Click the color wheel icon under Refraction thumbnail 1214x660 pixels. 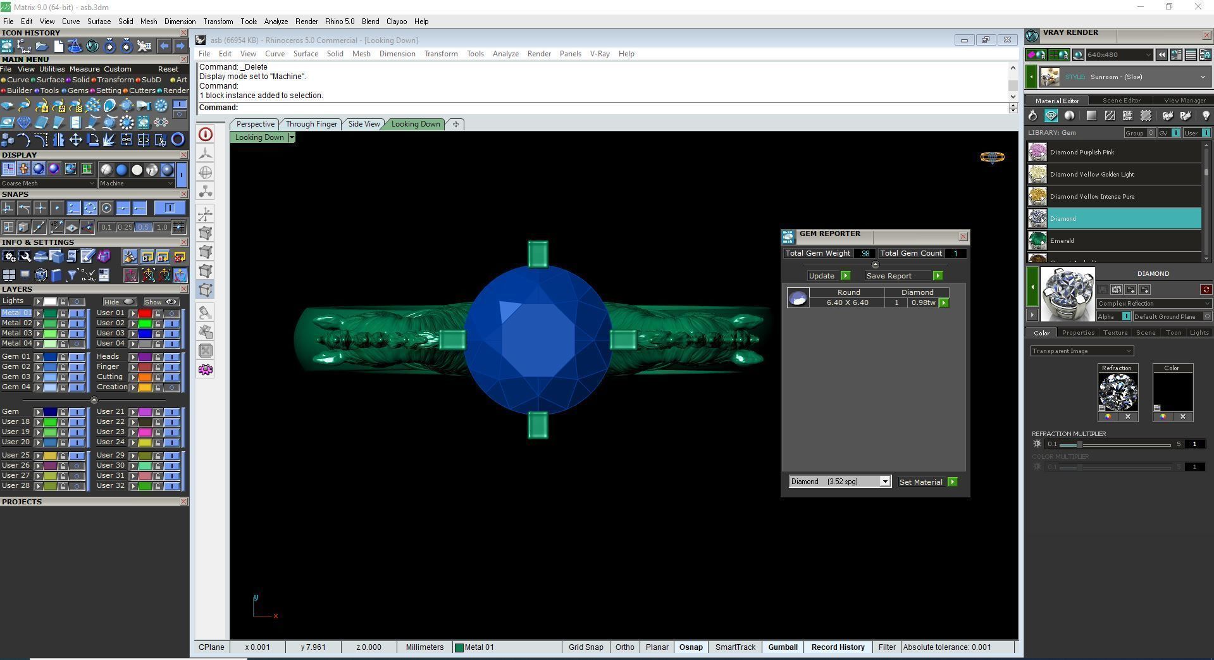point(1108,416)
